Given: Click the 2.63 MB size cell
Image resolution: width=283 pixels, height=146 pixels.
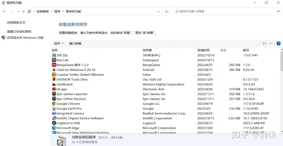Looking at the screenshot, I should [234, 118].
